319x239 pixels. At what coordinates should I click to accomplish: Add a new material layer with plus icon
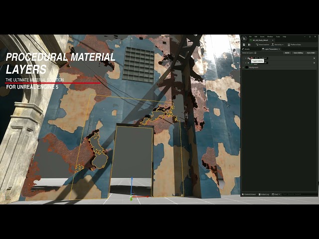255,53
